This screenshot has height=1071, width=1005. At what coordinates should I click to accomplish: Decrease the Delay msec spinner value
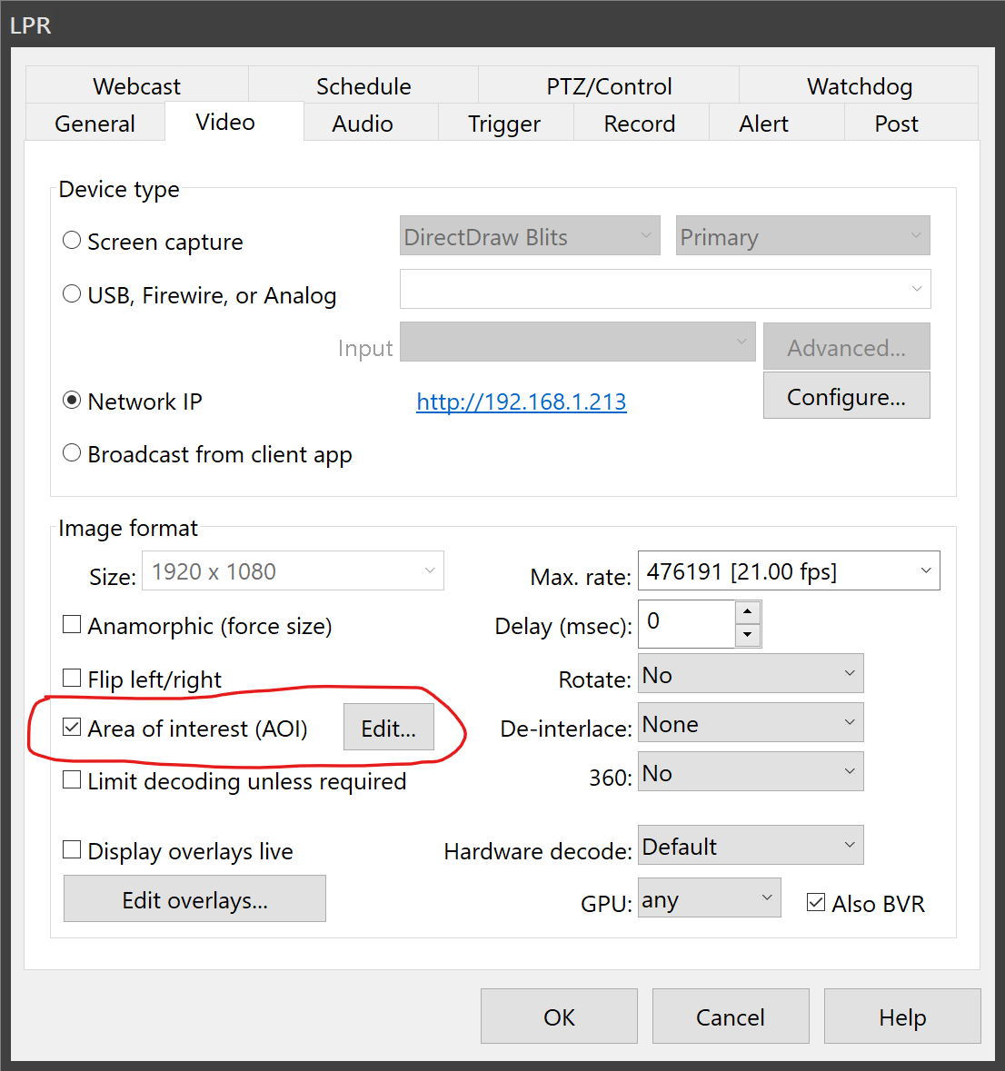(x=747, y=635)
